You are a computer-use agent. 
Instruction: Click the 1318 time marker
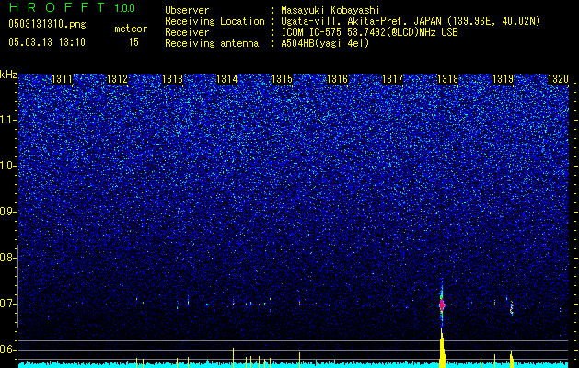click(447, 79)
